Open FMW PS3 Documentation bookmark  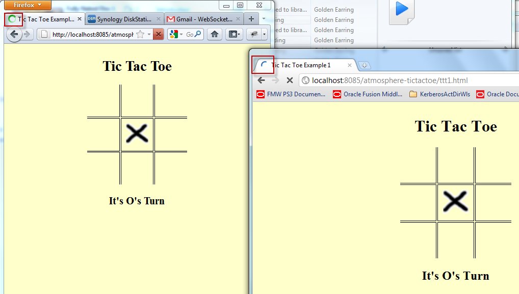(291, 94)
